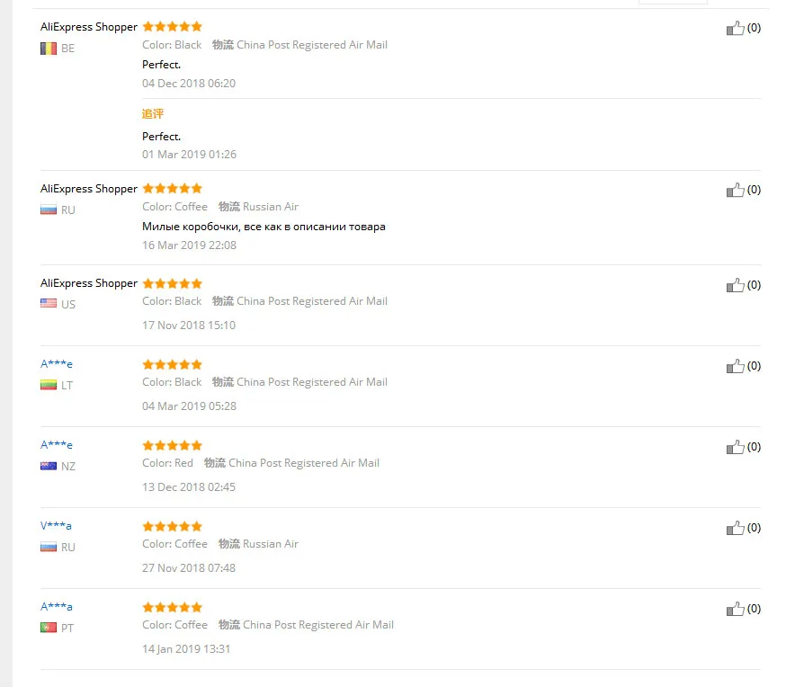This screenshot has height=687, width=786.
Task: Click the New Zealand flag icon
Action: point(49,466)
